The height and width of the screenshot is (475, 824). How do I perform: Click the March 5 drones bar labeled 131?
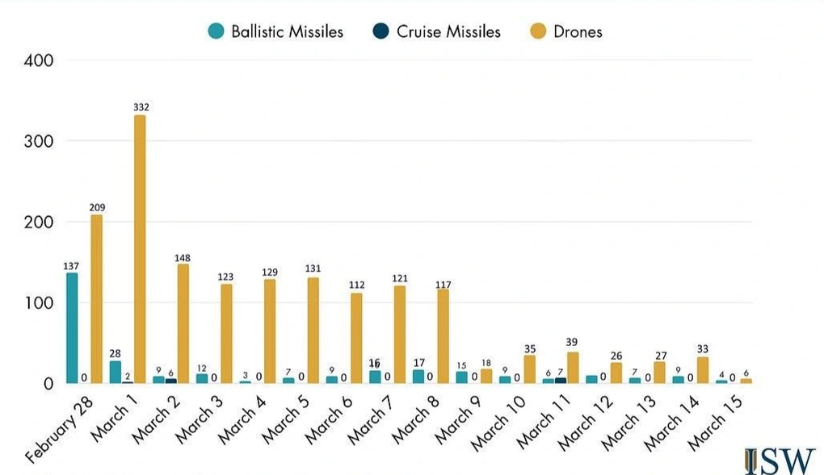313,330
